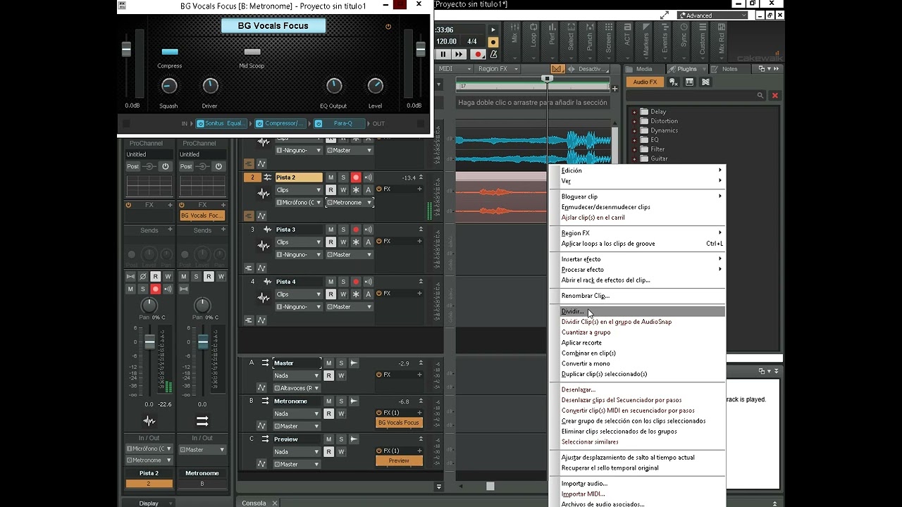Click Pista 3 waveform track icon
The width and height of the screenshot is (902, 507).
(264, 246)
